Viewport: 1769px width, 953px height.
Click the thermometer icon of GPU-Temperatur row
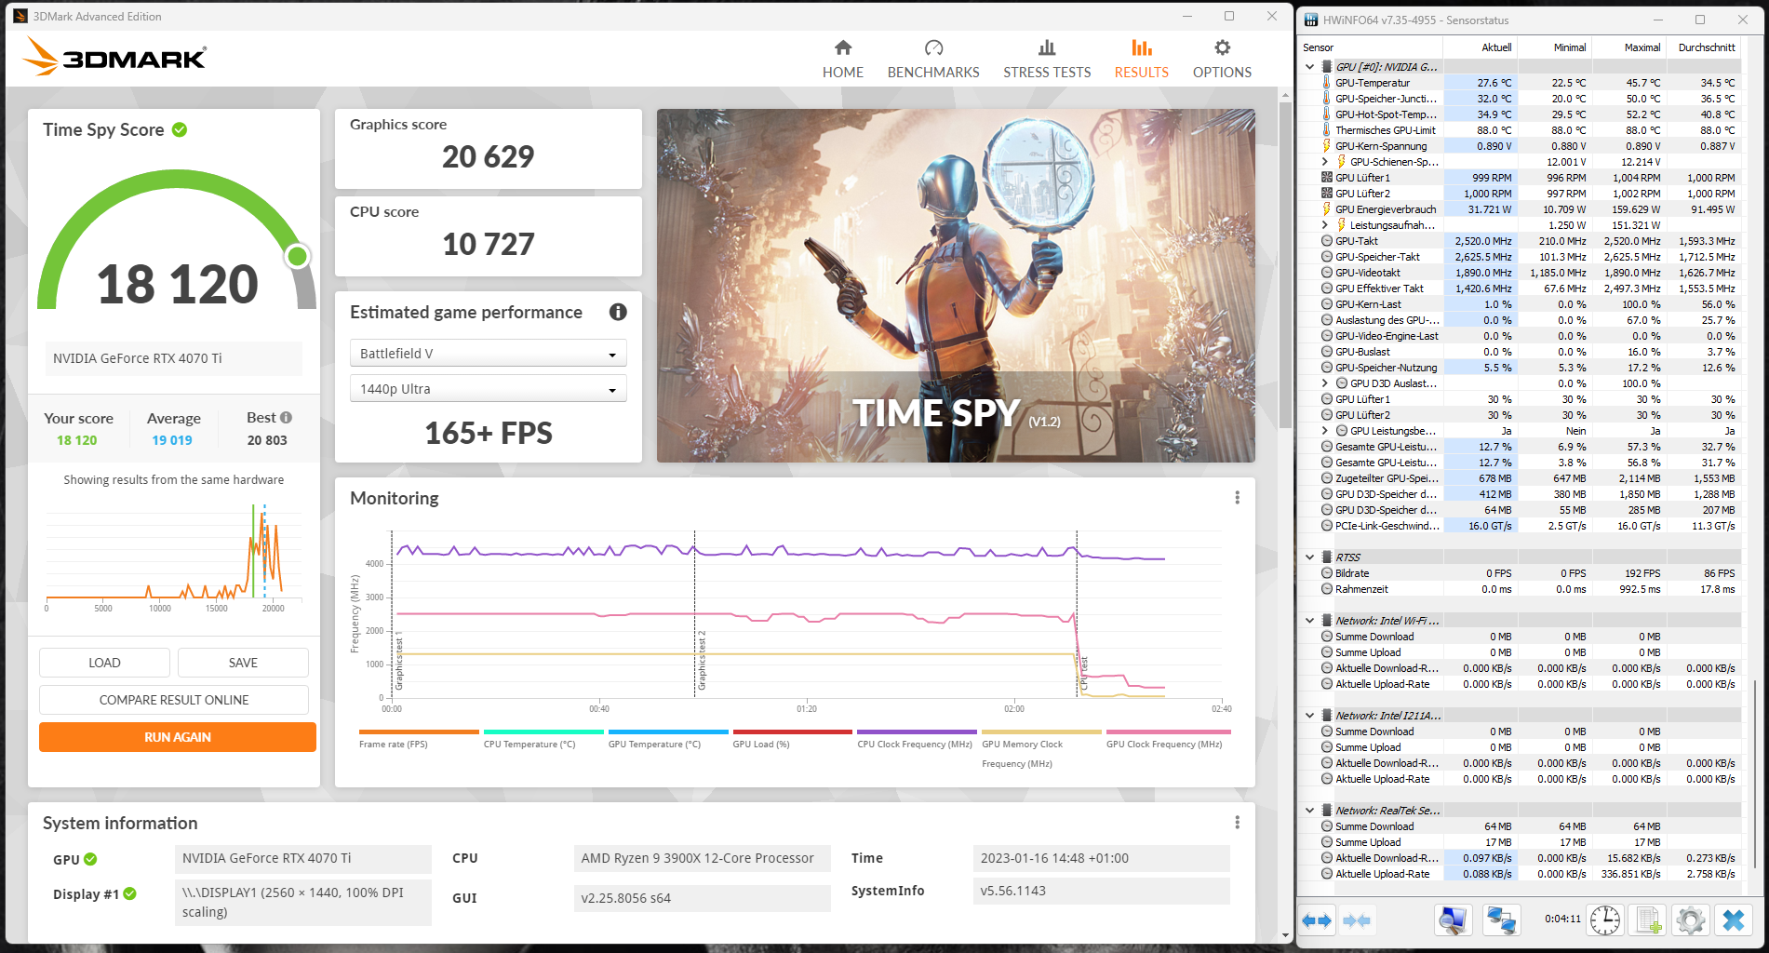pos(1327,83)
